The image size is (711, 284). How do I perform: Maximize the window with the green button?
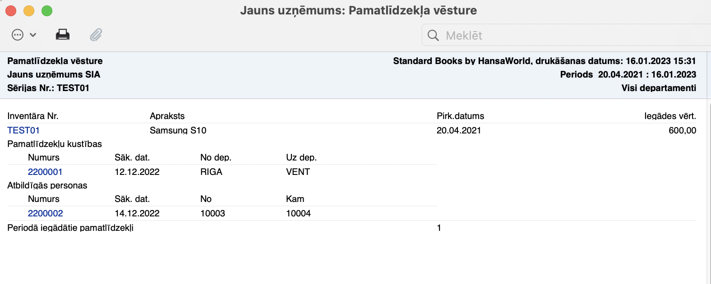(47, 11)
